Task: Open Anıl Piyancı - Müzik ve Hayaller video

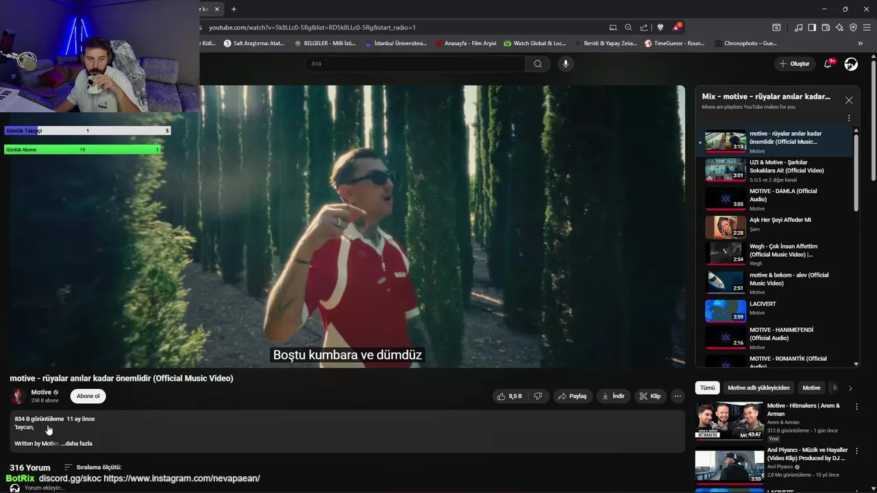Action: (771, 466)
